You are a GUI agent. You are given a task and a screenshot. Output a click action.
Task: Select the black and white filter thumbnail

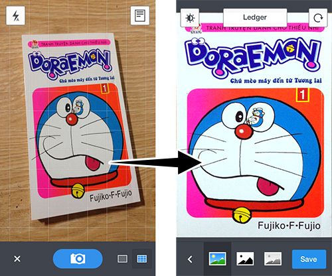coord(245,259)
